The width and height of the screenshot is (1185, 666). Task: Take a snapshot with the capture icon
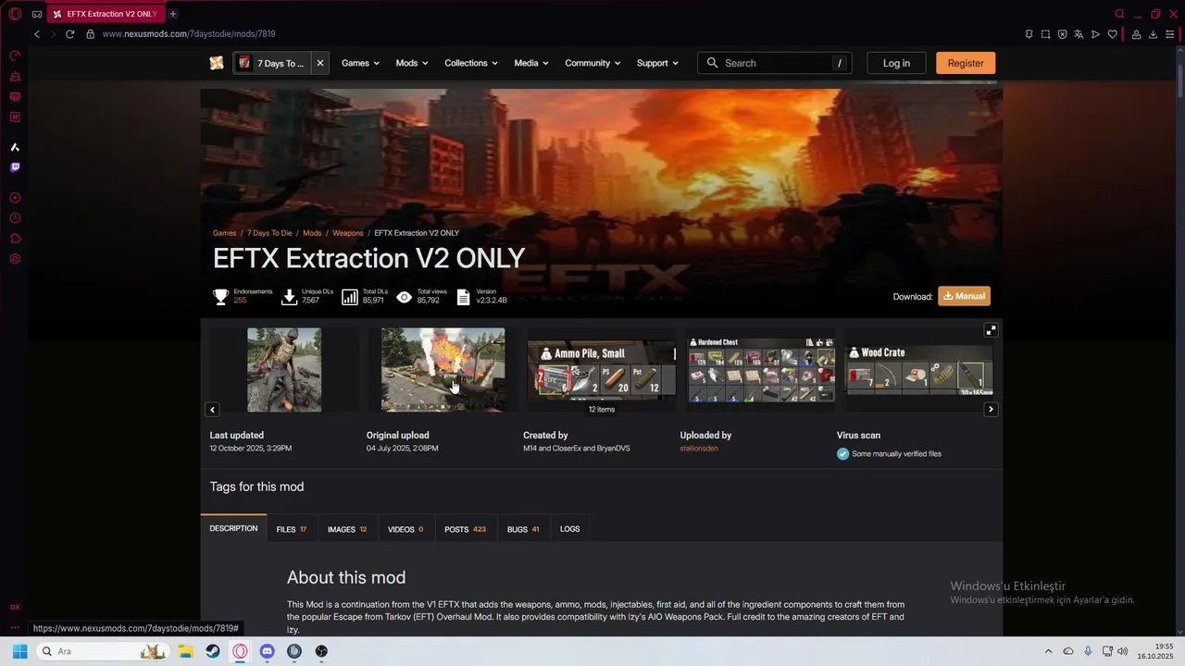tap(1045, 34)
